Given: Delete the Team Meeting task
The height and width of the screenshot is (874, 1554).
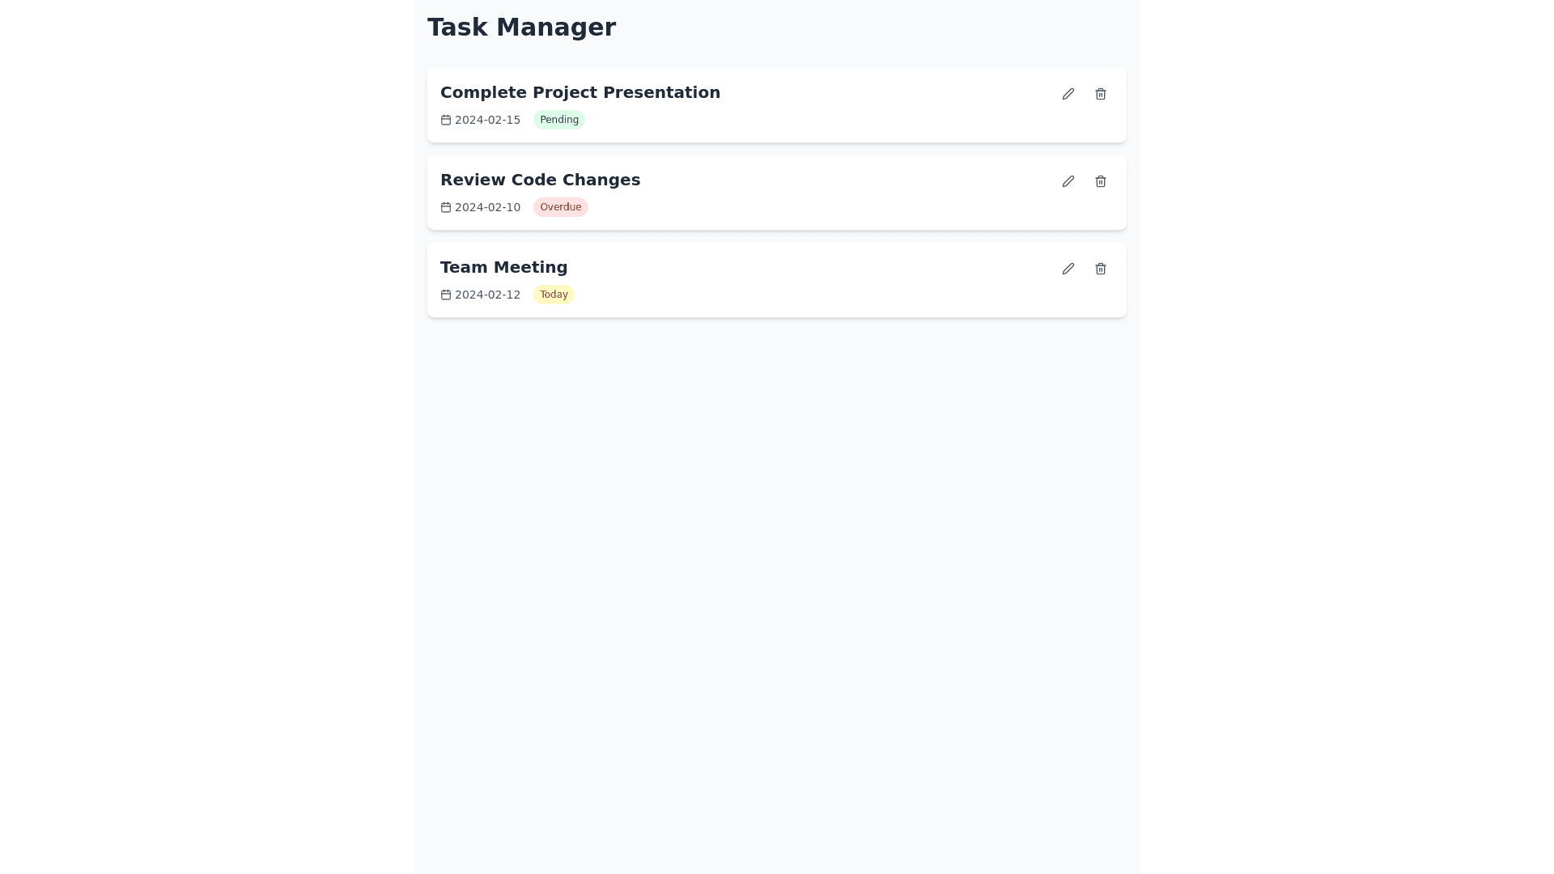Looking at the screenshot, I should coord(1100,269).
